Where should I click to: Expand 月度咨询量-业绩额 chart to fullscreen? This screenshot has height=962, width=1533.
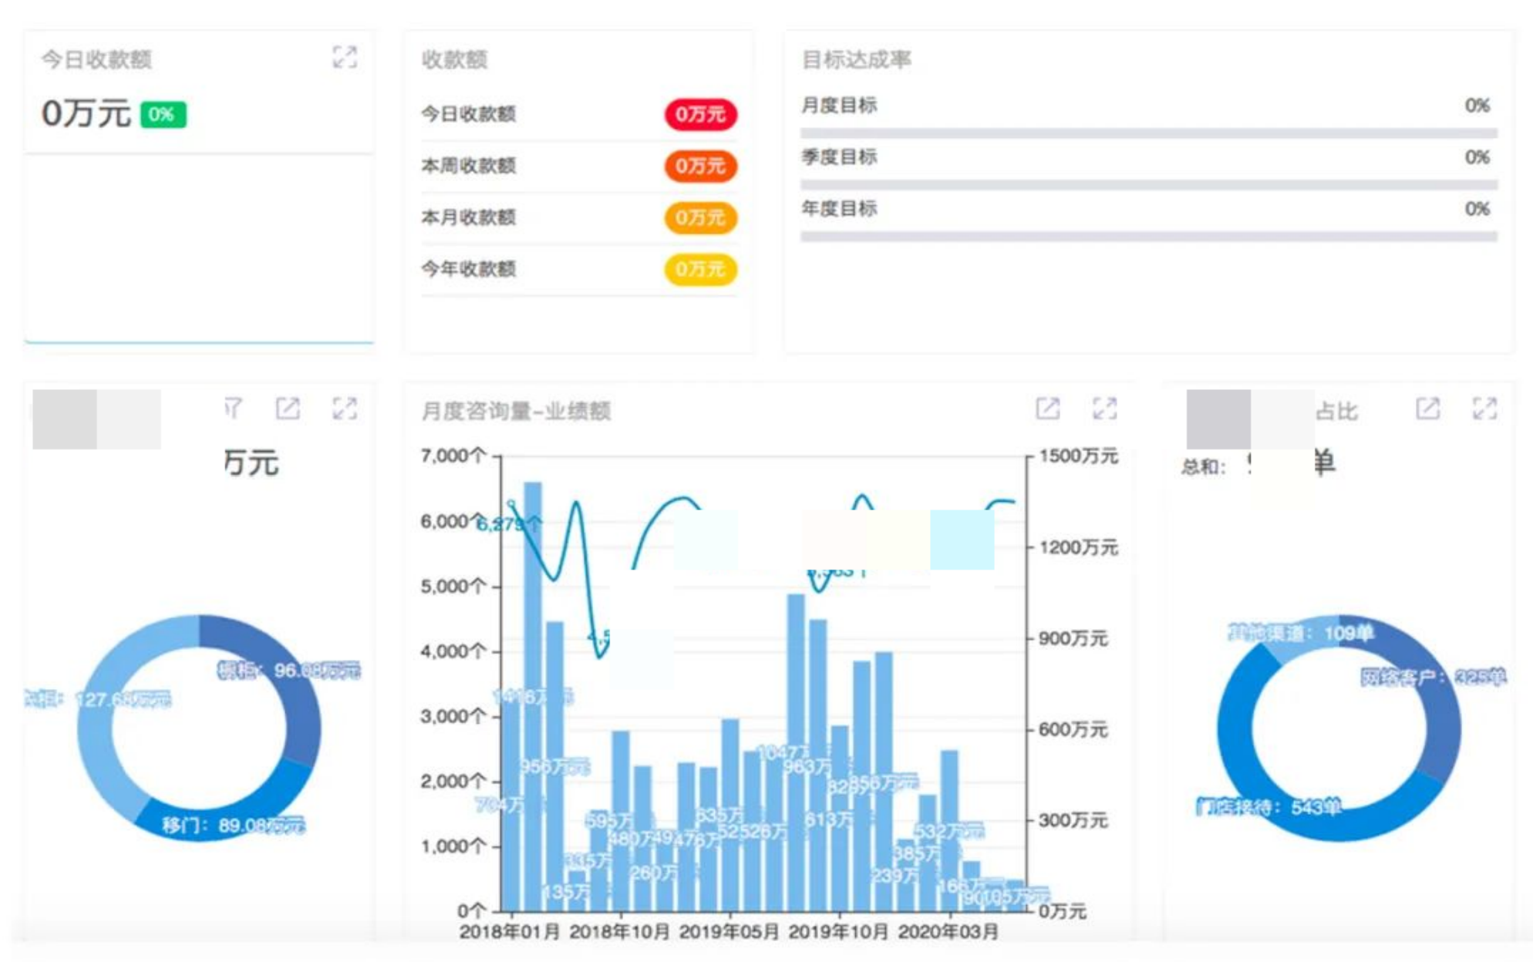1105,409
